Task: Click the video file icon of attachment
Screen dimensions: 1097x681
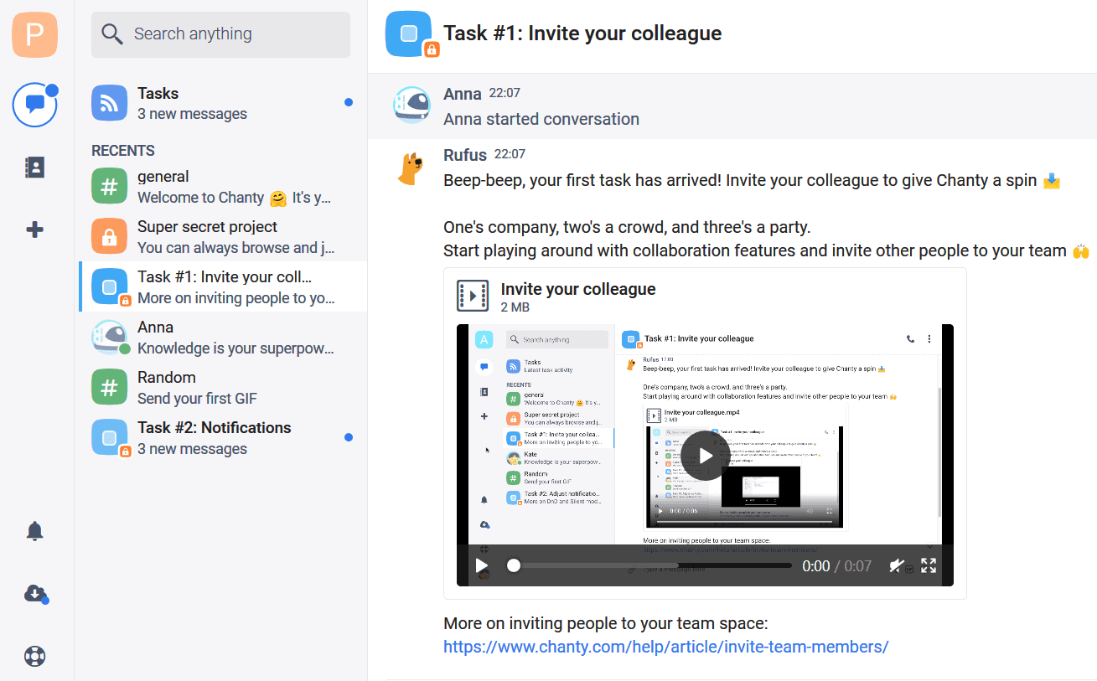Action: click(x=473, y=297)
